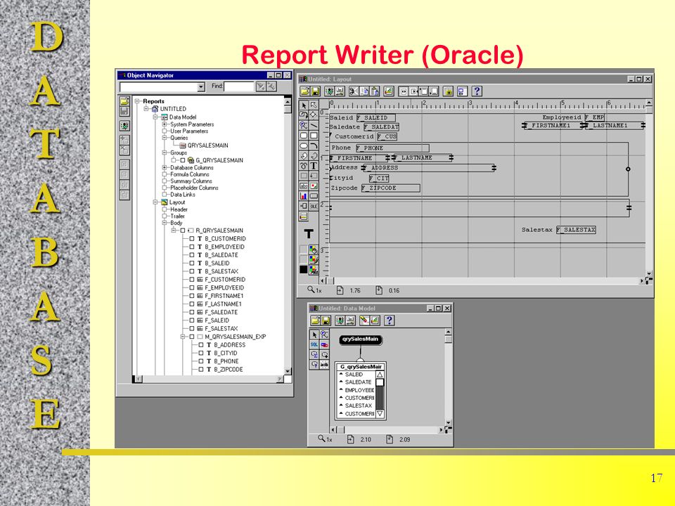
Task: Expand Database Columns node
Action: pos(165,168)
